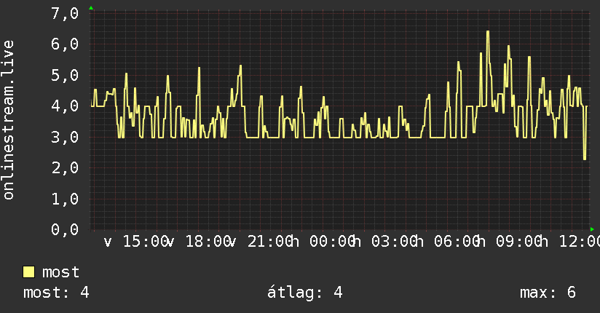Click the 'h 12:00' time axis label
600x313 pixels.
571,242
